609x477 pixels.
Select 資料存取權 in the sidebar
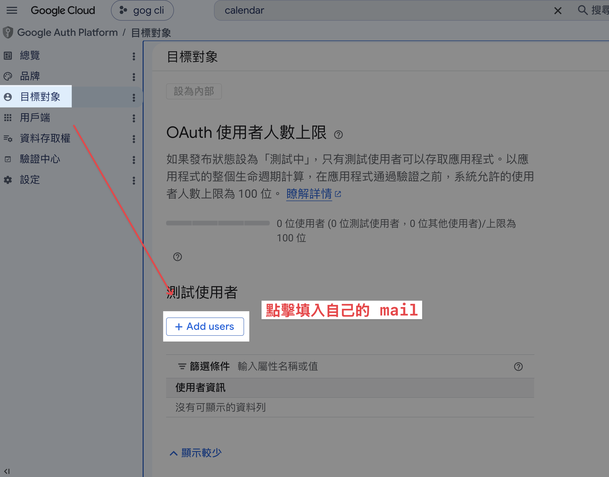[x=45, y=138]
